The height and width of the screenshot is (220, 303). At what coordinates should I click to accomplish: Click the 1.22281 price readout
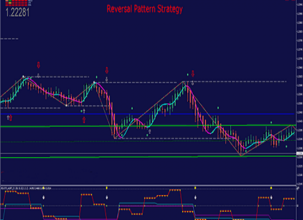pos(18,12)
